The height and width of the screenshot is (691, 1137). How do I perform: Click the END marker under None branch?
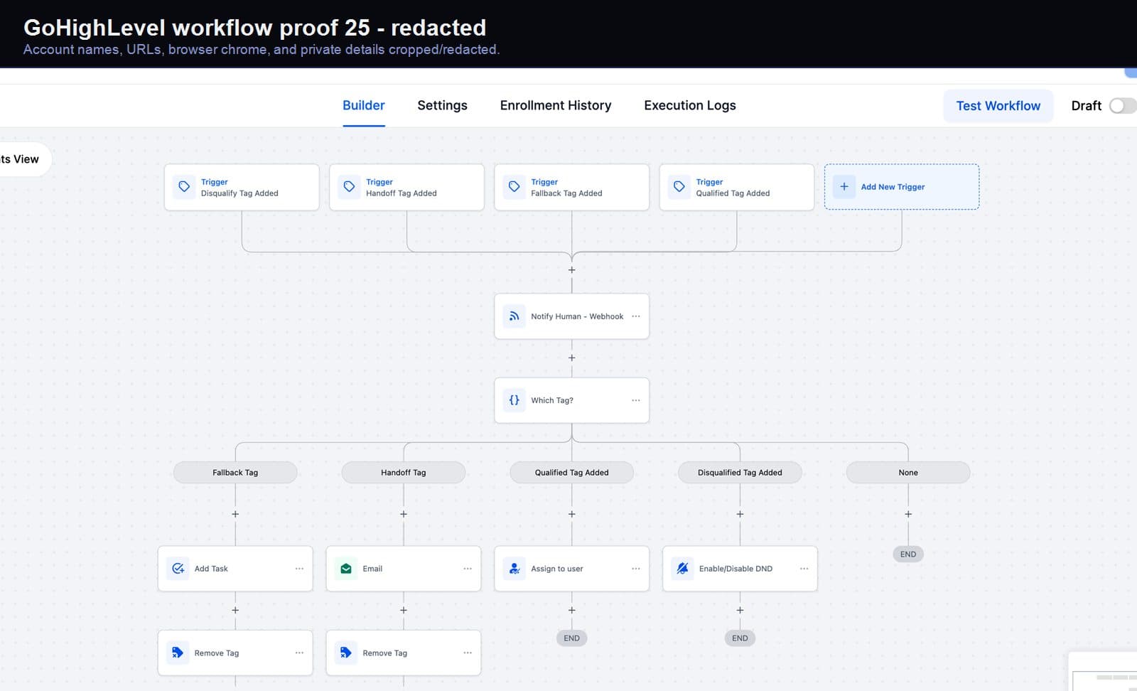(x=908, y=555)
